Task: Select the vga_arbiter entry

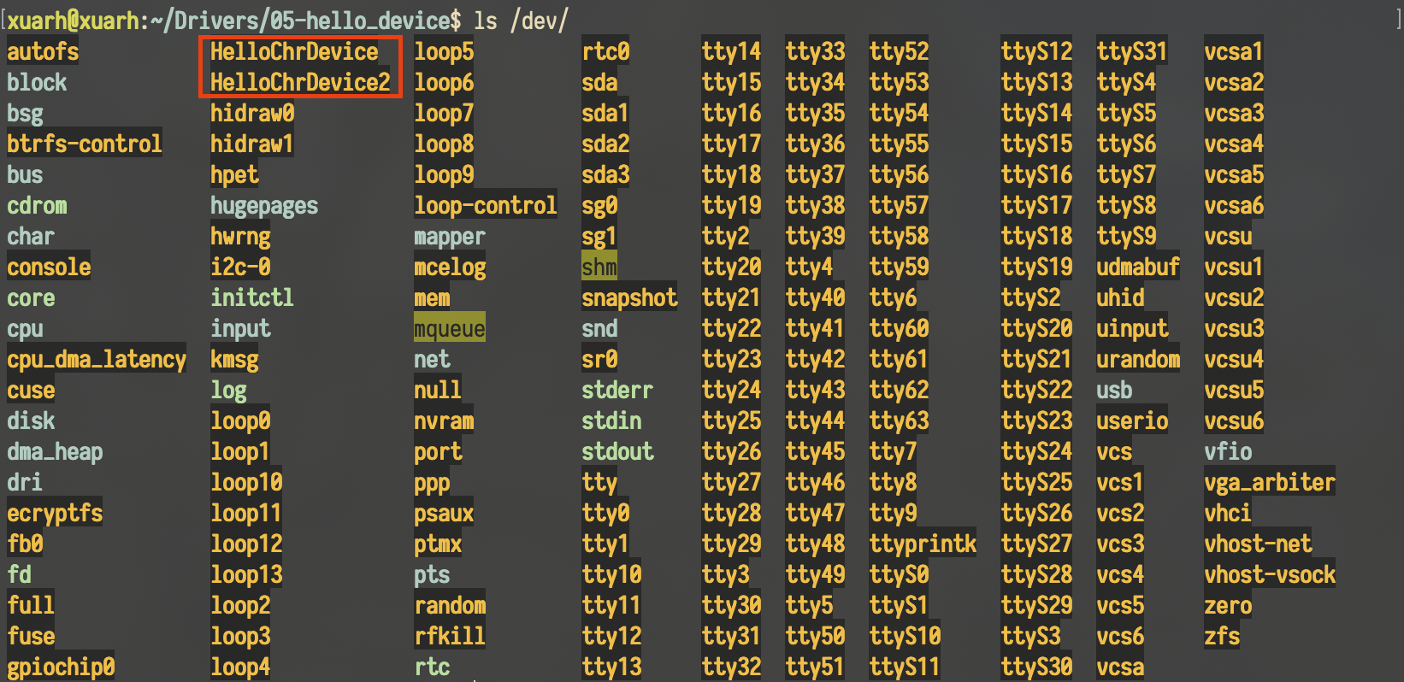Action: 1269,483
